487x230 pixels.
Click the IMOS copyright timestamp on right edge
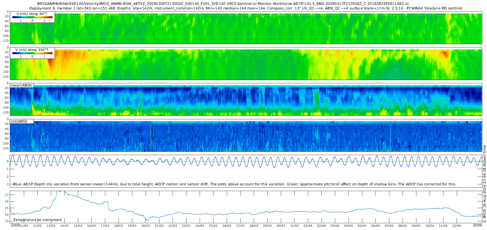coord(484,184)
